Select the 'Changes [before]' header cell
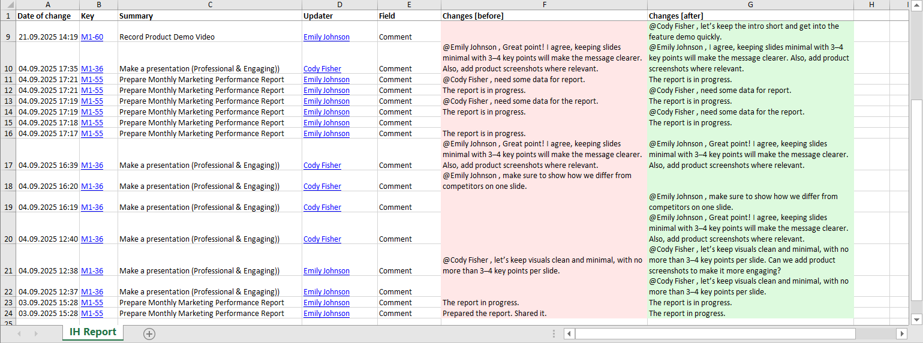The image size is (923, 343). tap(544, 16)
